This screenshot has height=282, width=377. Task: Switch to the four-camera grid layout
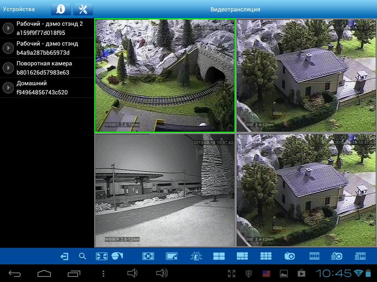[x=219, y=256]
